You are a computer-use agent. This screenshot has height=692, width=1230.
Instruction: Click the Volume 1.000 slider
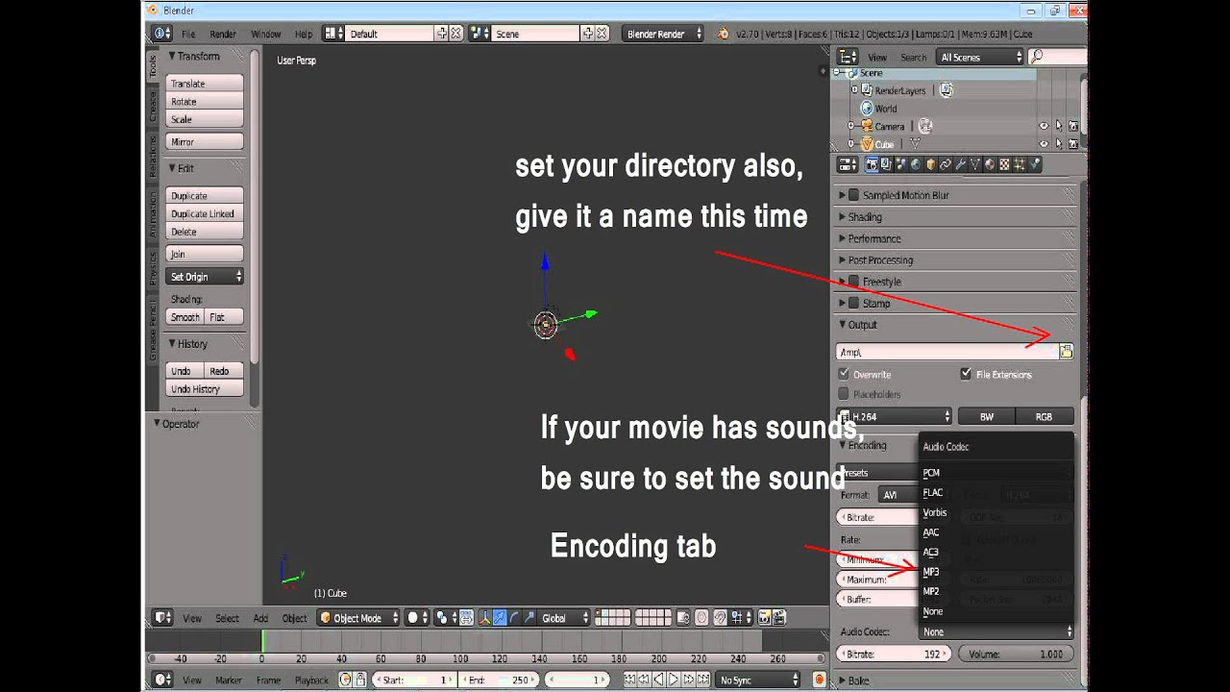point(1016,654)
